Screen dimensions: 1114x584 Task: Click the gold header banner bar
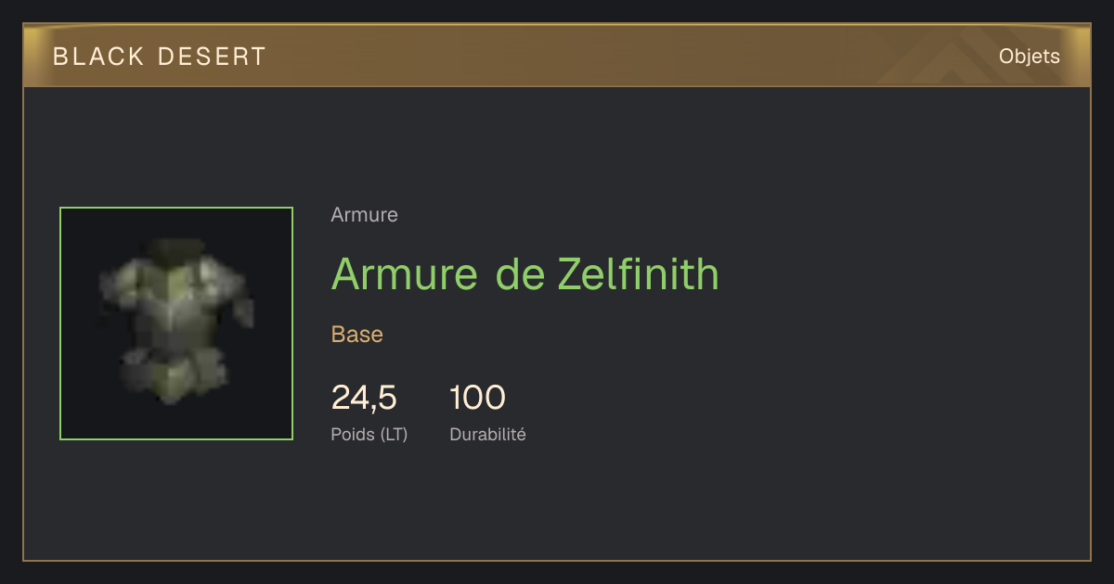pyautogui.click(x=557, y=56)
